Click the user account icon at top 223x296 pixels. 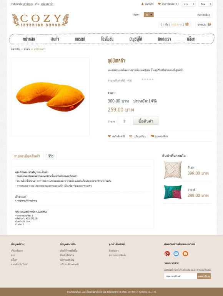click(x=143, y=4)
